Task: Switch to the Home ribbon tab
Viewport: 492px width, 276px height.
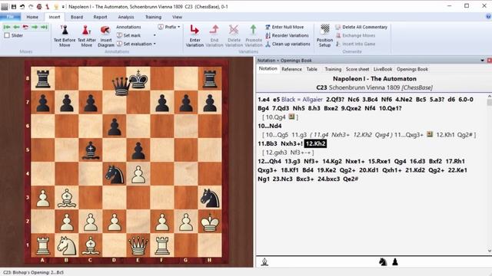Action: [x=32, y=17]
